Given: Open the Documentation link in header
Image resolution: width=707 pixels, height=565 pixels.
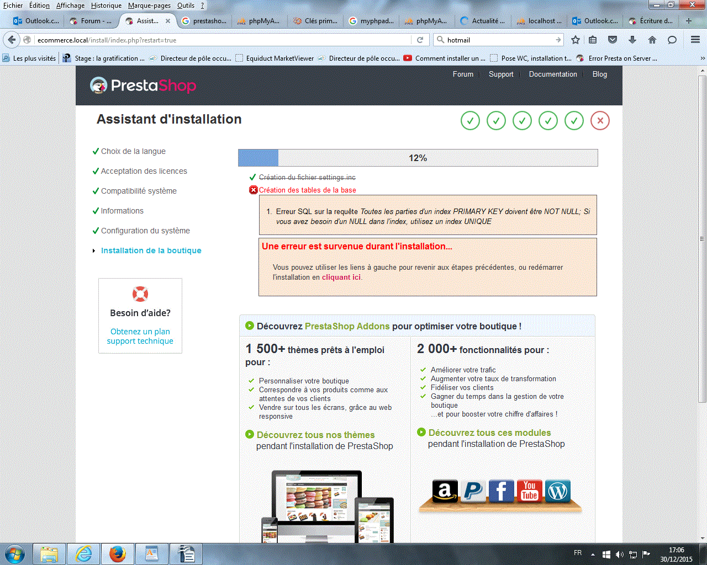Looking at the screenshot, I should [x=553, y=74].
